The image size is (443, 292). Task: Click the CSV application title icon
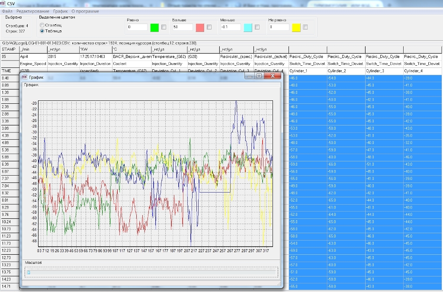[x=3, y=3]
